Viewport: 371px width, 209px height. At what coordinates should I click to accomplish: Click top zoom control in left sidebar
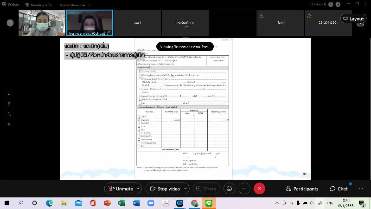coord(9,94)
